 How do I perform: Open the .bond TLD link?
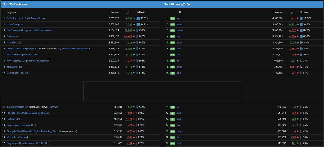[179, 67]
